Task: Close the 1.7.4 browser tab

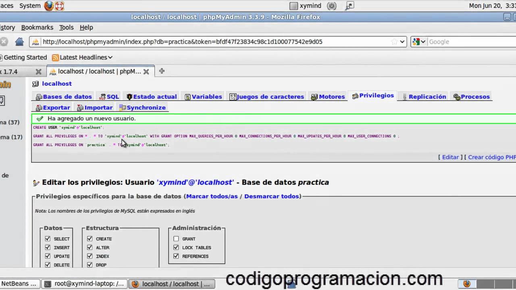Action: [x=39, y=71]
